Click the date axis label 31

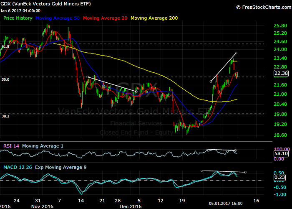point(38,201)
